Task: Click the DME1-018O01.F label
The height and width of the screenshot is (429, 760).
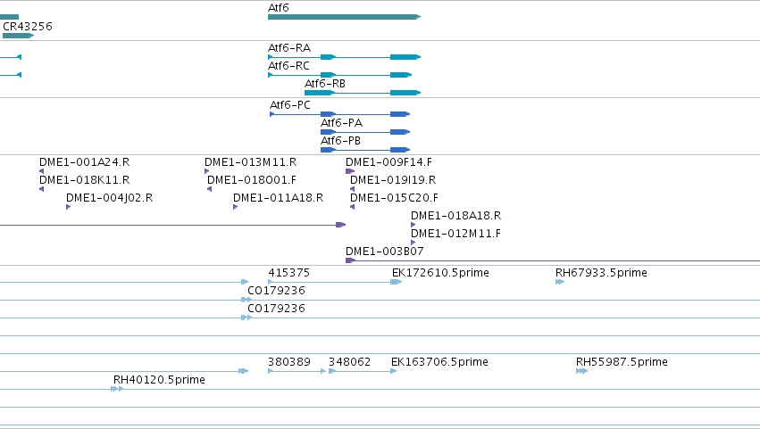Action: [252, 180]
